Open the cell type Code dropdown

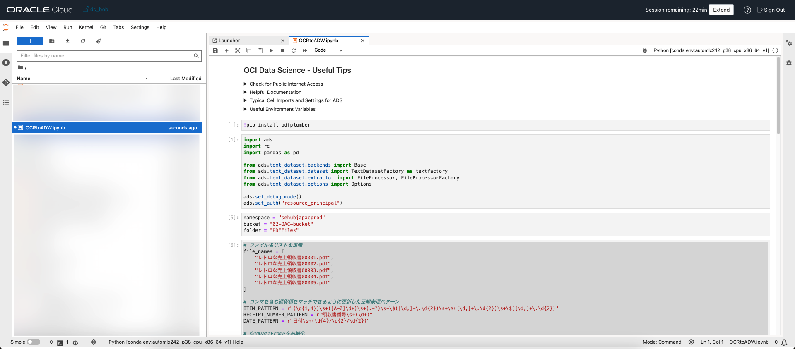328,50
